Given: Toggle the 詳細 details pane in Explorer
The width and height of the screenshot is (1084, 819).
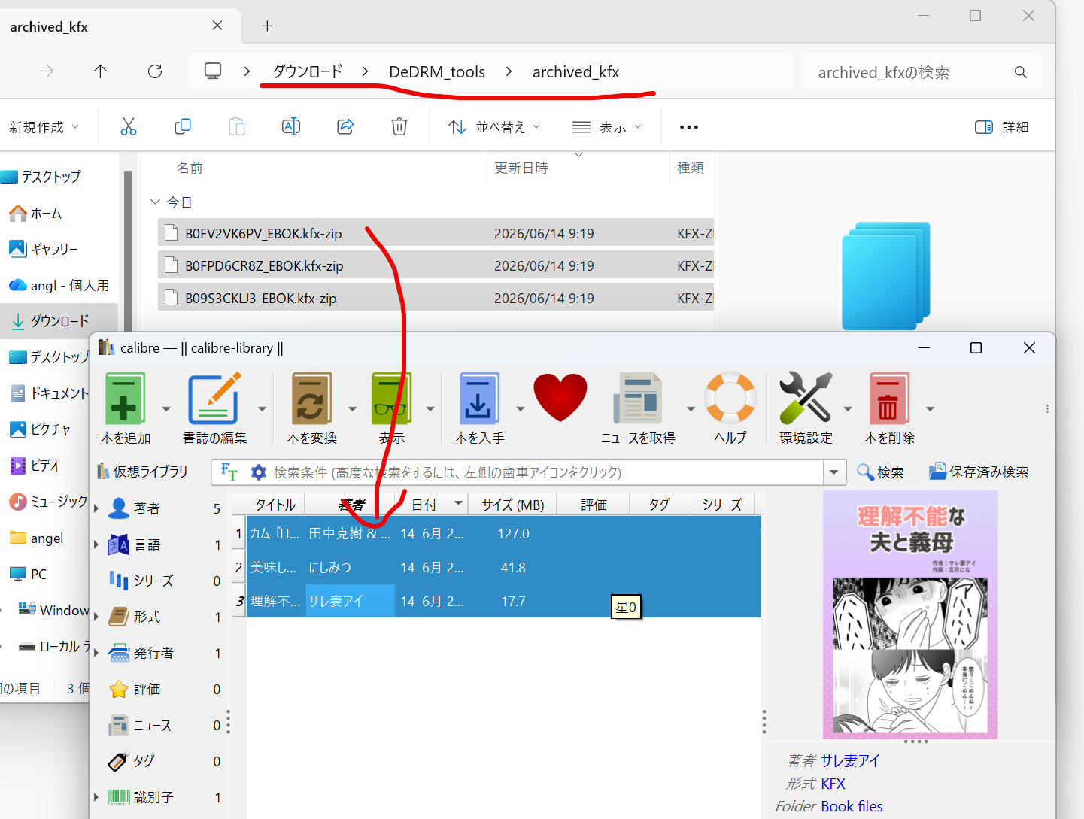Looking at the screenshot, I should click(1002, 127).
